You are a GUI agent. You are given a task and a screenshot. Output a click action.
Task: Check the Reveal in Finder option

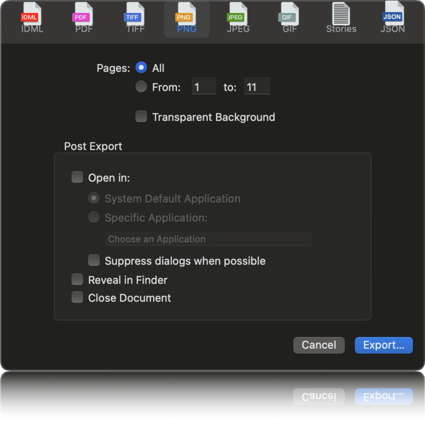click(77, 279)
